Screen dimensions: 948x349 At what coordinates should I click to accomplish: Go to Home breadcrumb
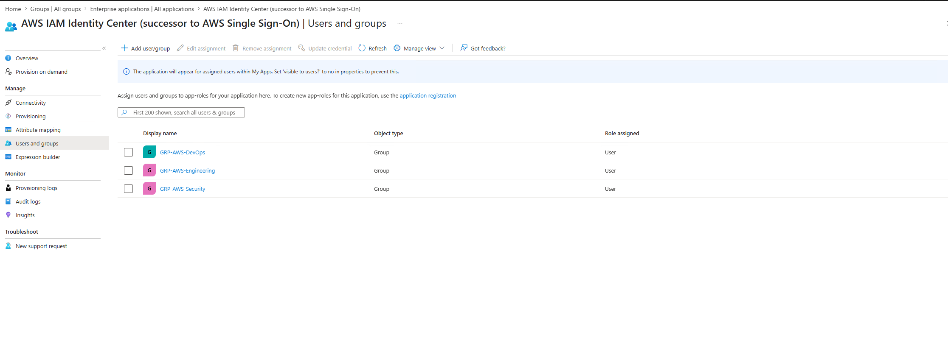pyautogui.click(x=13, y=9)
